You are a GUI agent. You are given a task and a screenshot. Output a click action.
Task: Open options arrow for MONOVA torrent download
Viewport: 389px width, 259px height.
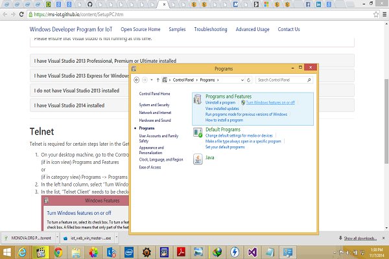(57, 238)
